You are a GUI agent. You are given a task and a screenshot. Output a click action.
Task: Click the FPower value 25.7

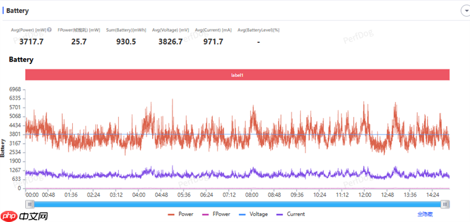[79, 42]
